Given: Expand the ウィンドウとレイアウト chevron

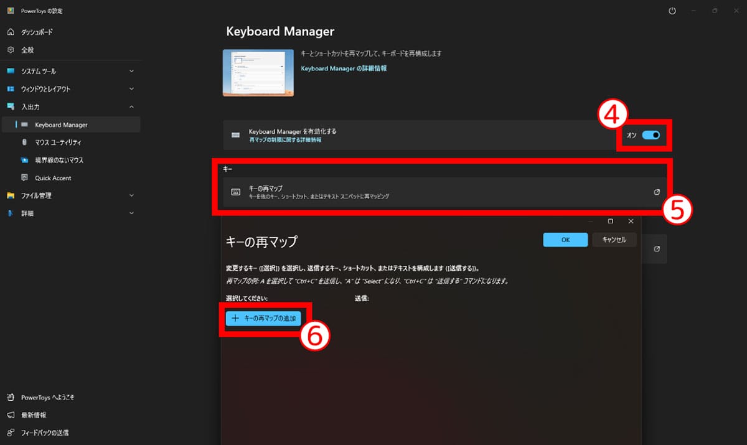Looking at the screenshot, I should point(131,89).
